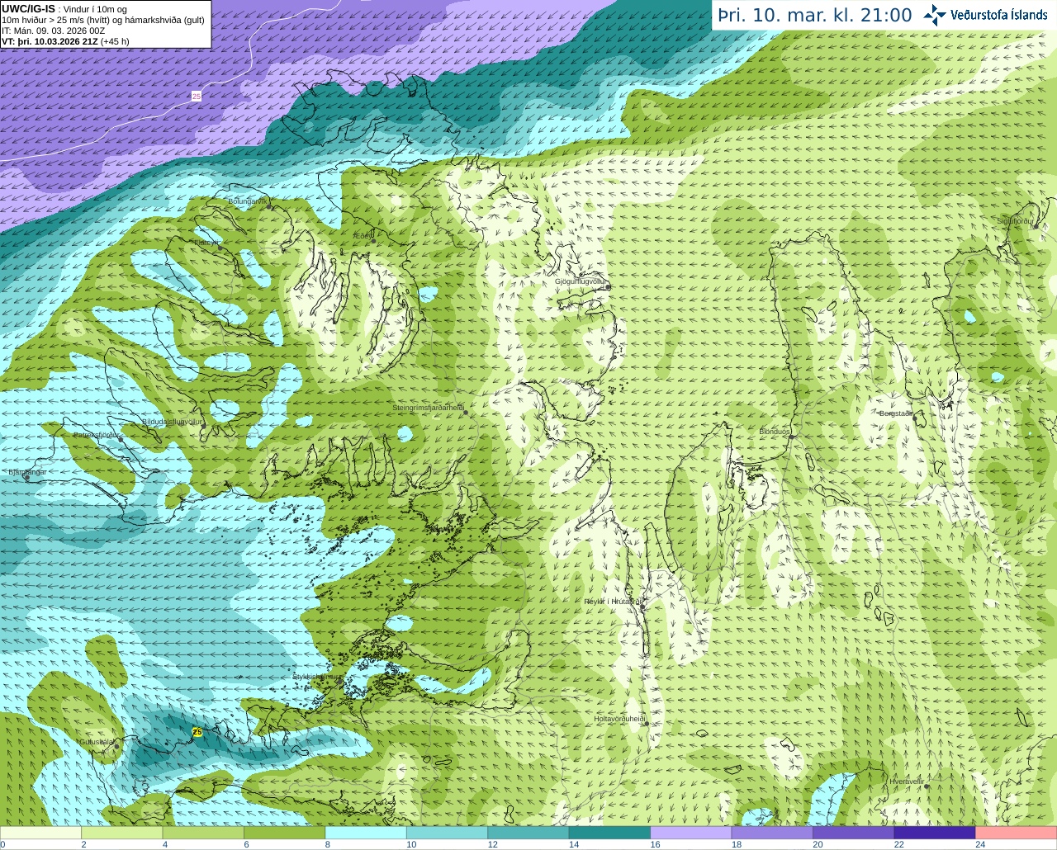1057x850 pixels.
Task: Click the legend tick number 16
Action: [x=655, y=844]
